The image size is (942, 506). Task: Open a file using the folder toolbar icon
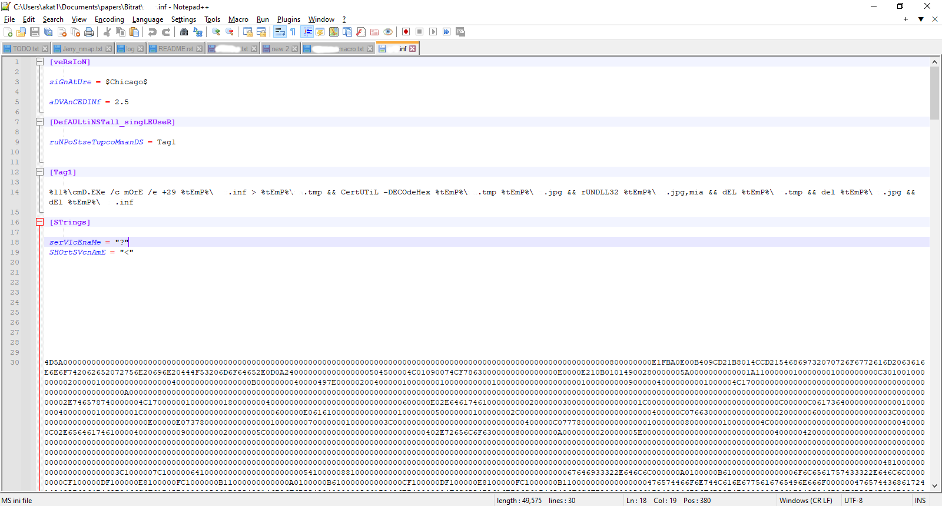[x=21, y=32]
